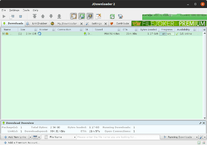Click the 1/1 online availability cell

tap(186, 34)
